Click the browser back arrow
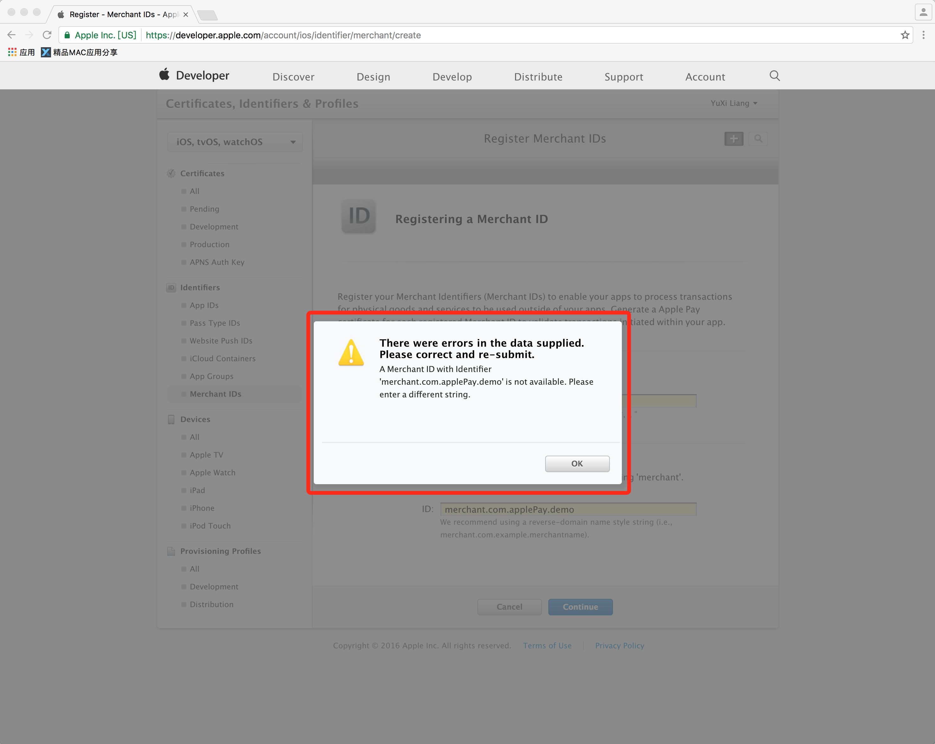This screenshot has width=935, height=744. [12, 35]
